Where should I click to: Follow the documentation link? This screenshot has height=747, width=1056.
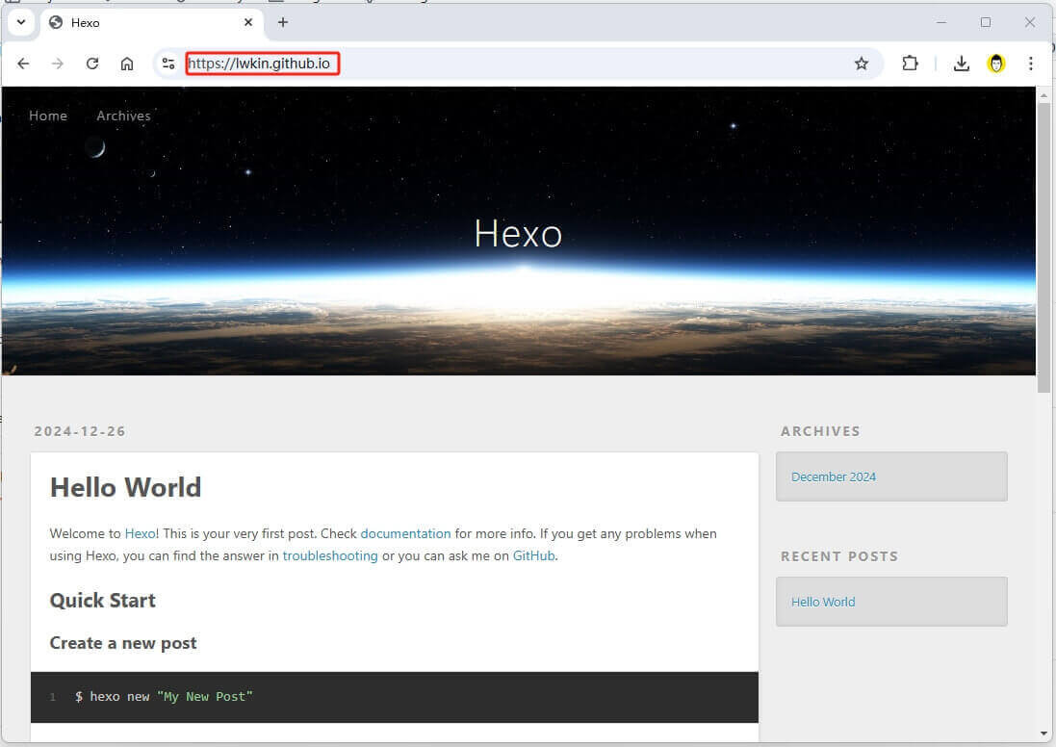405,533
